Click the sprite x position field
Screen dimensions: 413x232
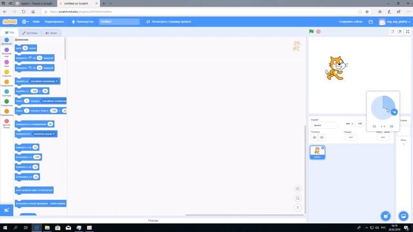360,124
